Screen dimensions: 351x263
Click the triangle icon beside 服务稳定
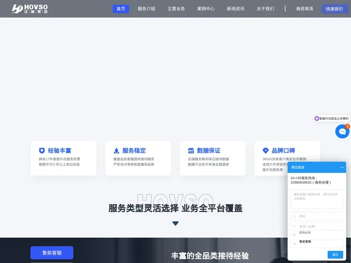(x=117, y=150)
